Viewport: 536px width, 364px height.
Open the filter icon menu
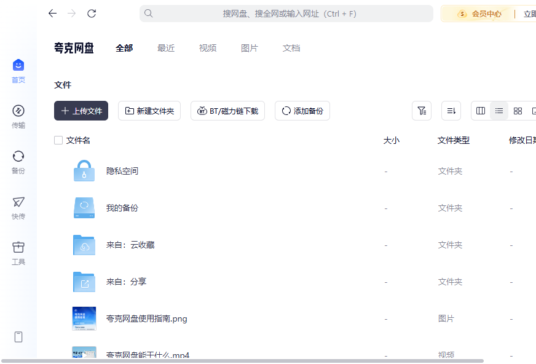[x=422, y=111]
